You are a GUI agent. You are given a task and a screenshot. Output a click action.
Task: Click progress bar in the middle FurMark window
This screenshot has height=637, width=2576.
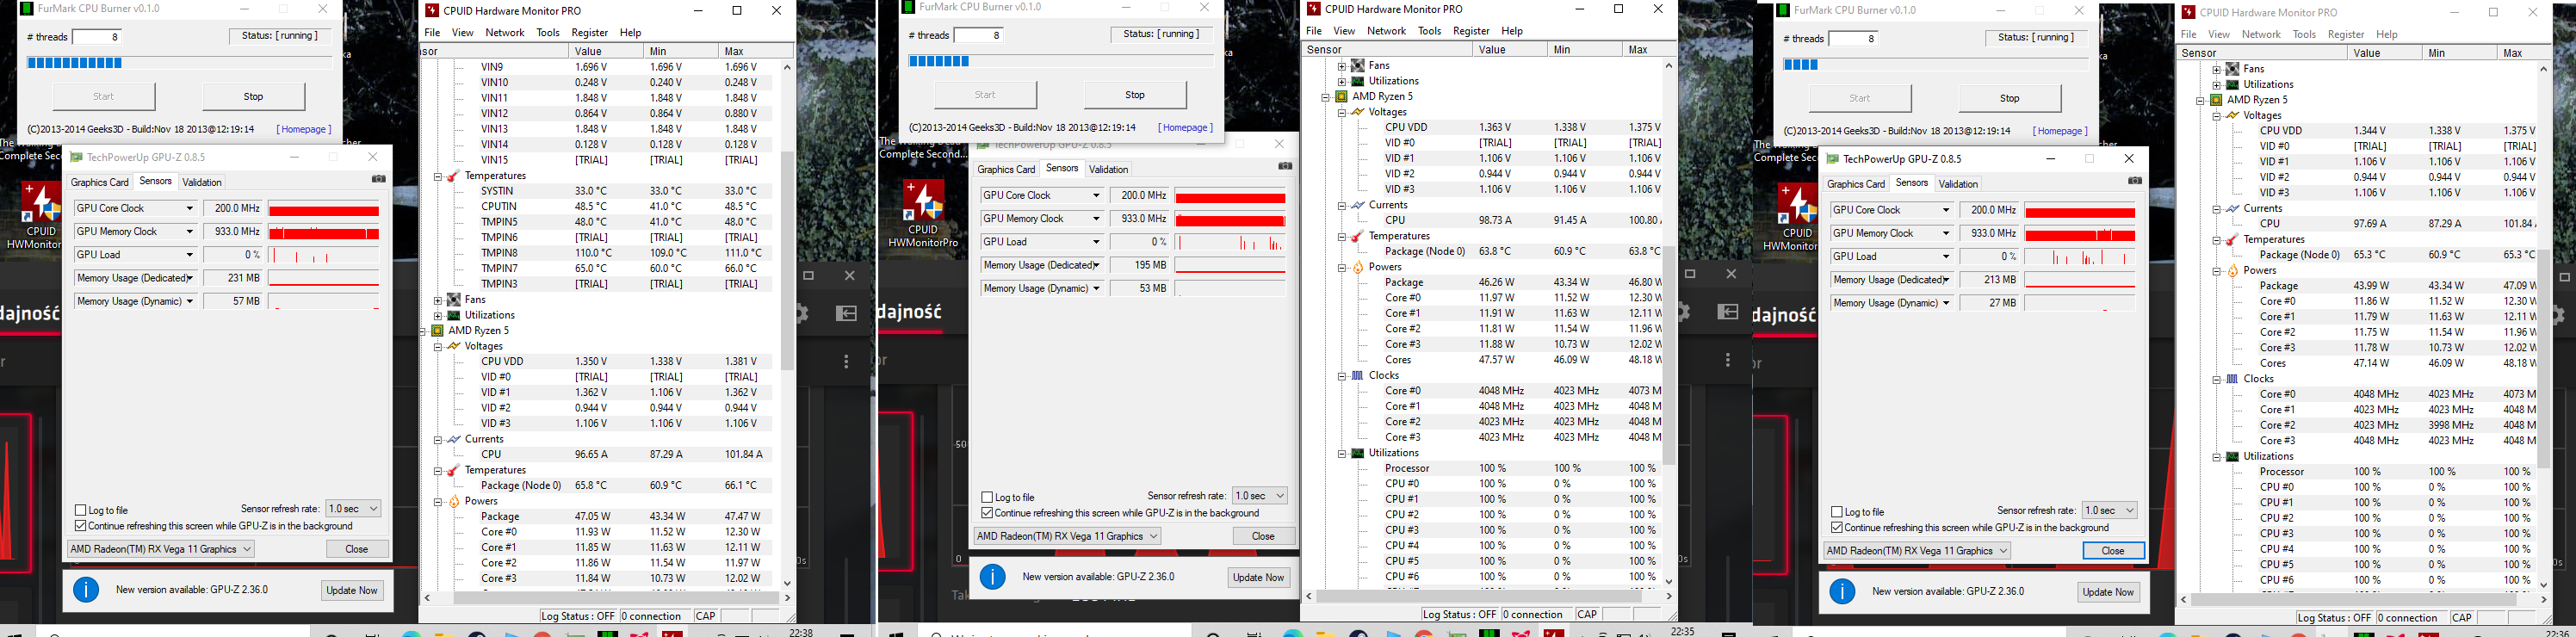(1061, 61)
